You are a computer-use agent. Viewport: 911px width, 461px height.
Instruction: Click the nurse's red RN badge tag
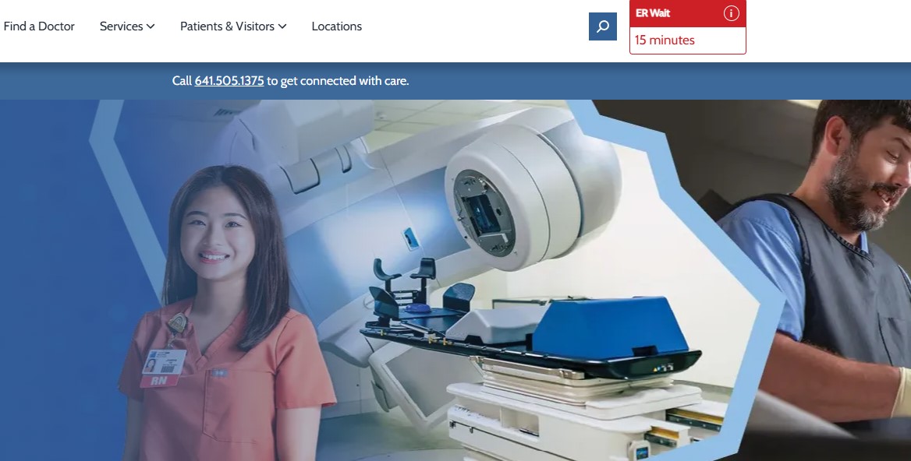pos(158,381)
